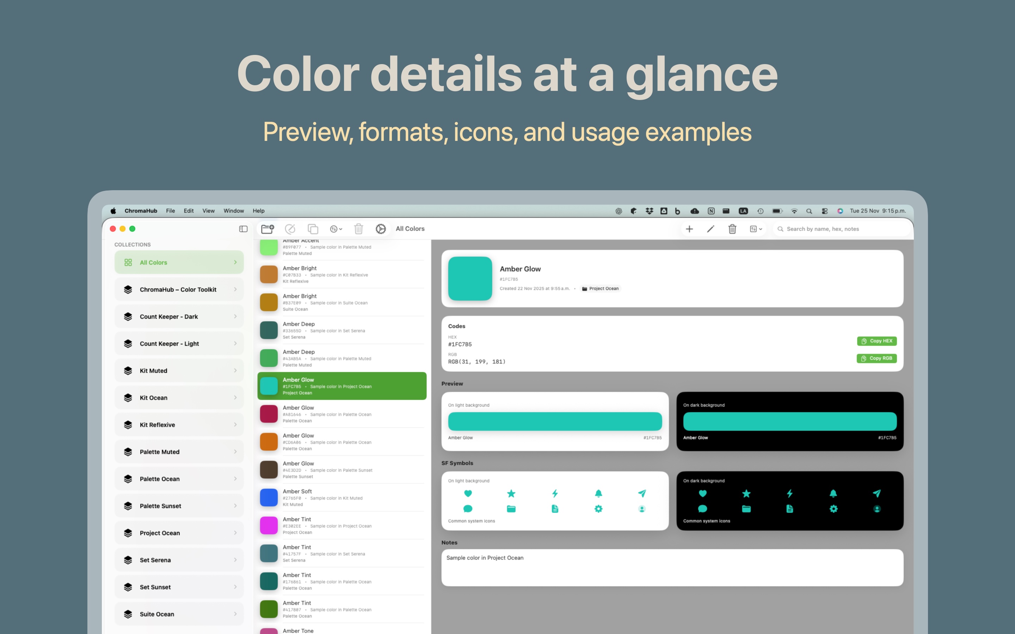Expand Kit Reflexive collection chevron
Screen dimensions: 1015x634
click(x=235, y=425)
